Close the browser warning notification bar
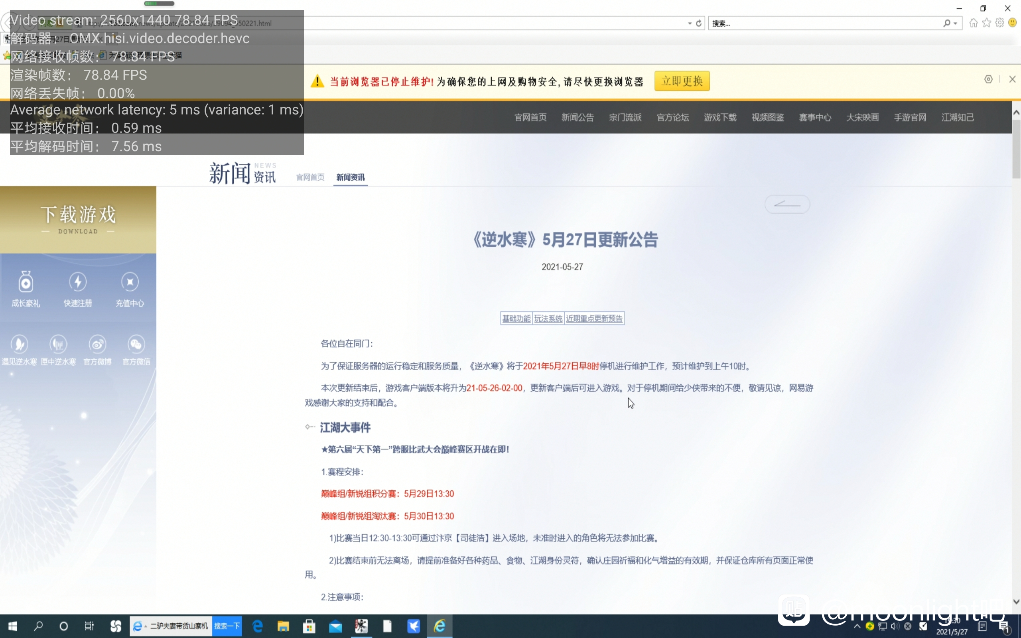 (x=1012, y=79)
